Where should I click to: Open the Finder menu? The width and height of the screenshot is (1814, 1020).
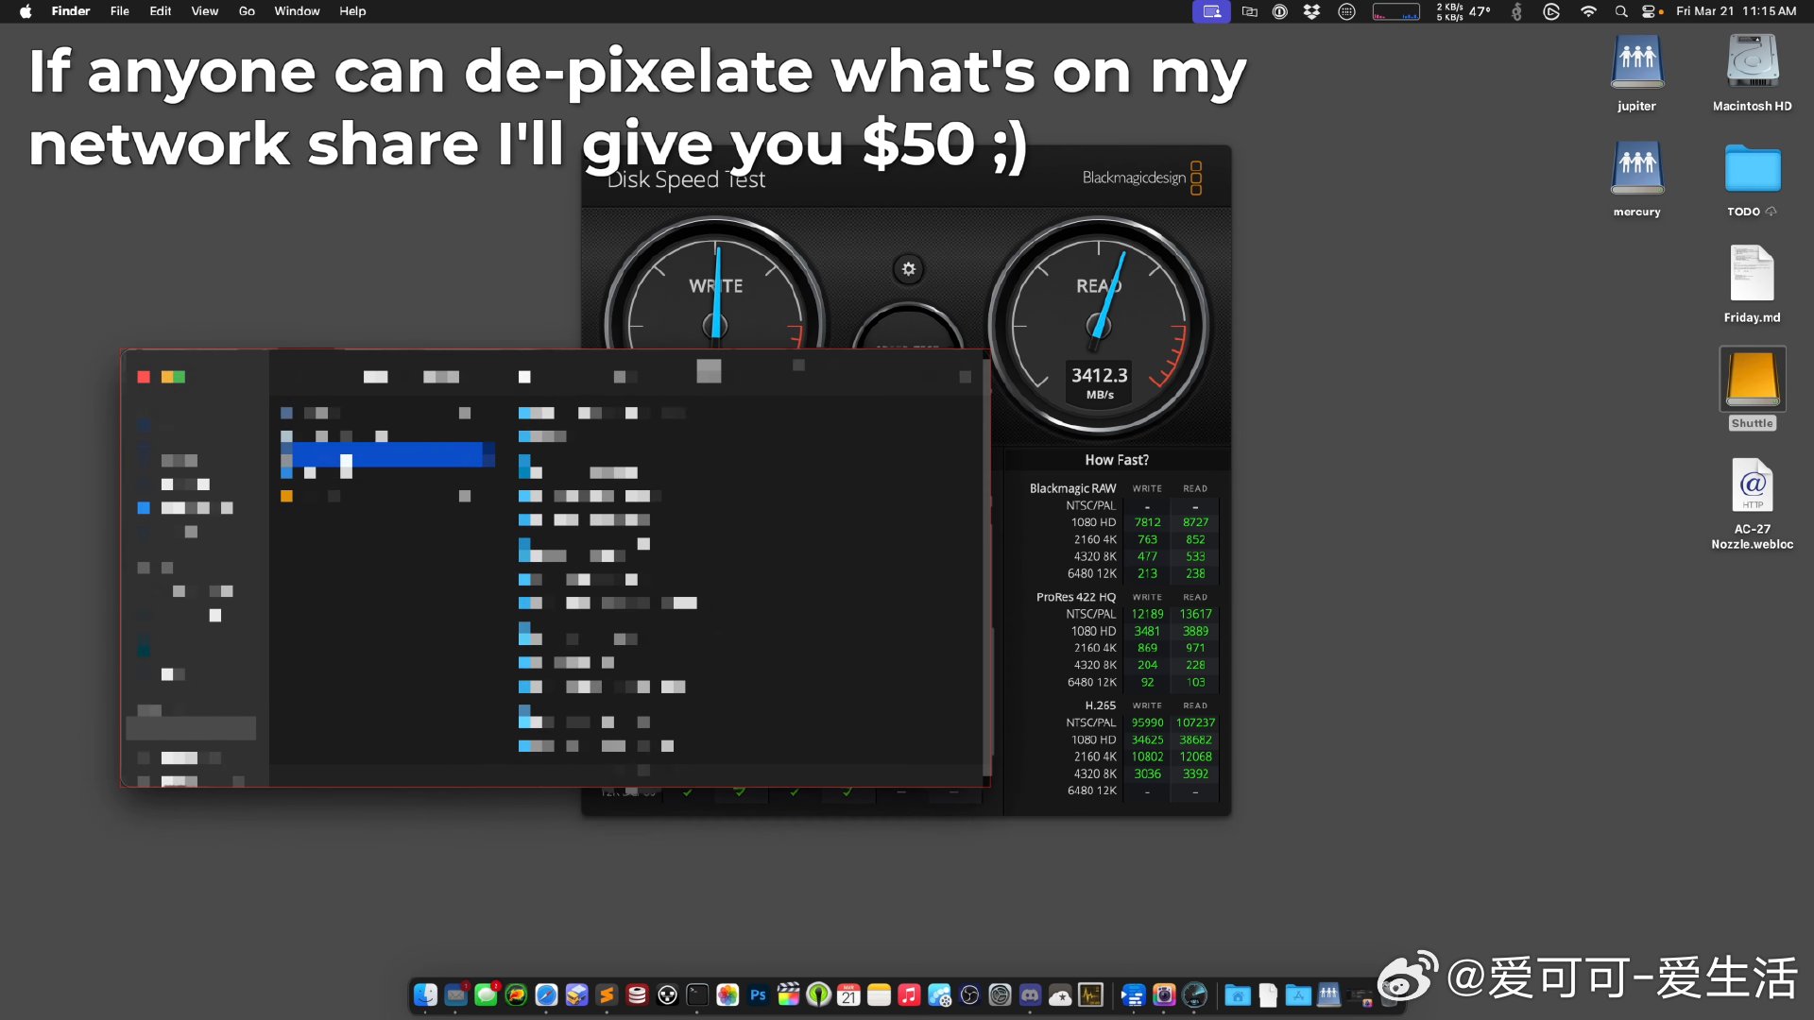click(x=71, y=11)
